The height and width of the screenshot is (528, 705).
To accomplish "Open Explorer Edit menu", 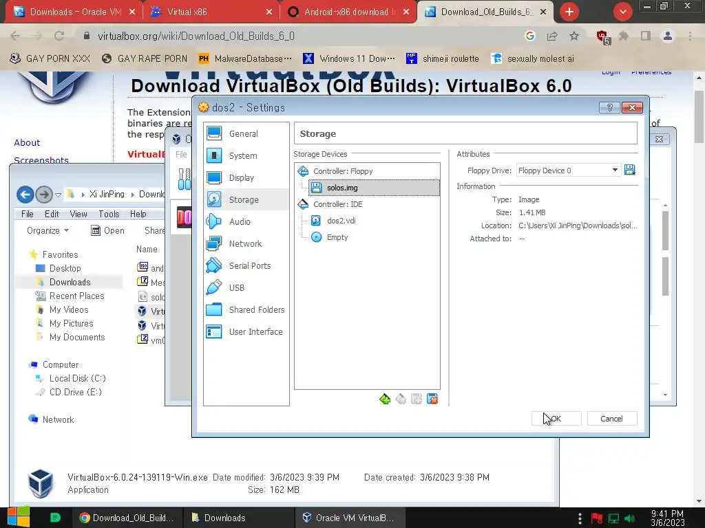I will pyautogui.click(x=52, y=214).
